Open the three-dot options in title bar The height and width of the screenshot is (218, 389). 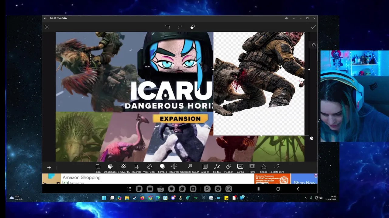click(x=293, y=18)
